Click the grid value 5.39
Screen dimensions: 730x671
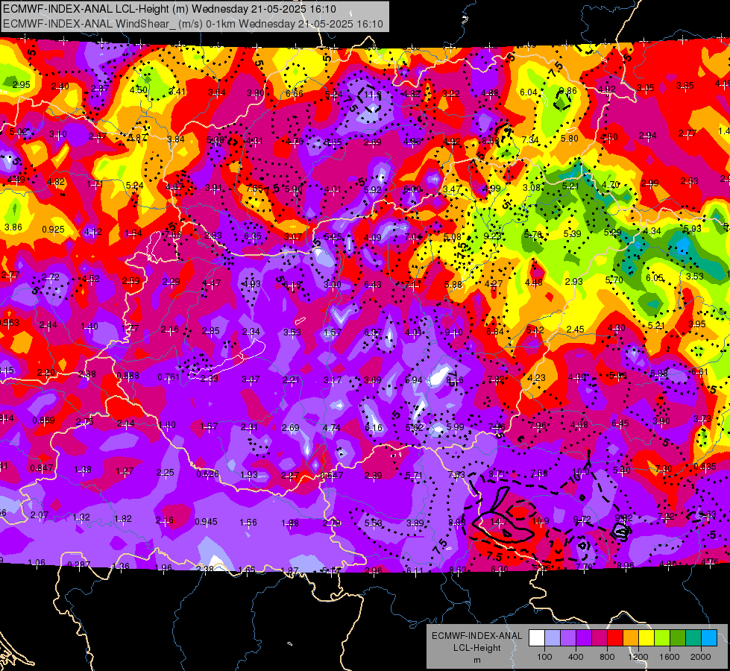(573, 234)
